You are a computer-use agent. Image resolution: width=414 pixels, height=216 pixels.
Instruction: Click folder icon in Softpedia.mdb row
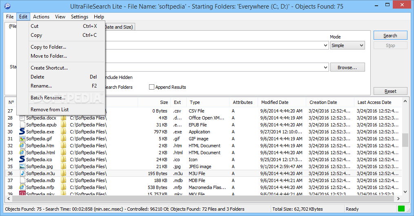coord(64,180)
